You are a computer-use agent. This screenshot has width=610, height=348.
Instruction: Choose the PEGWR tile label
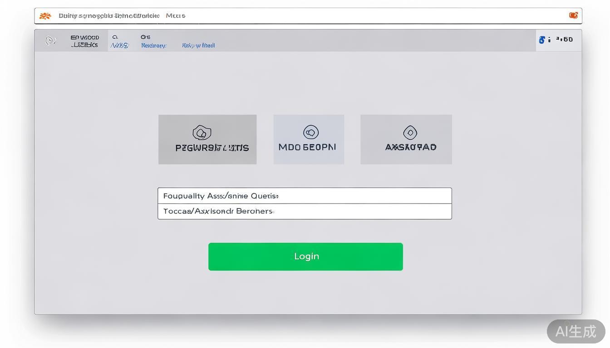point(212,148)
